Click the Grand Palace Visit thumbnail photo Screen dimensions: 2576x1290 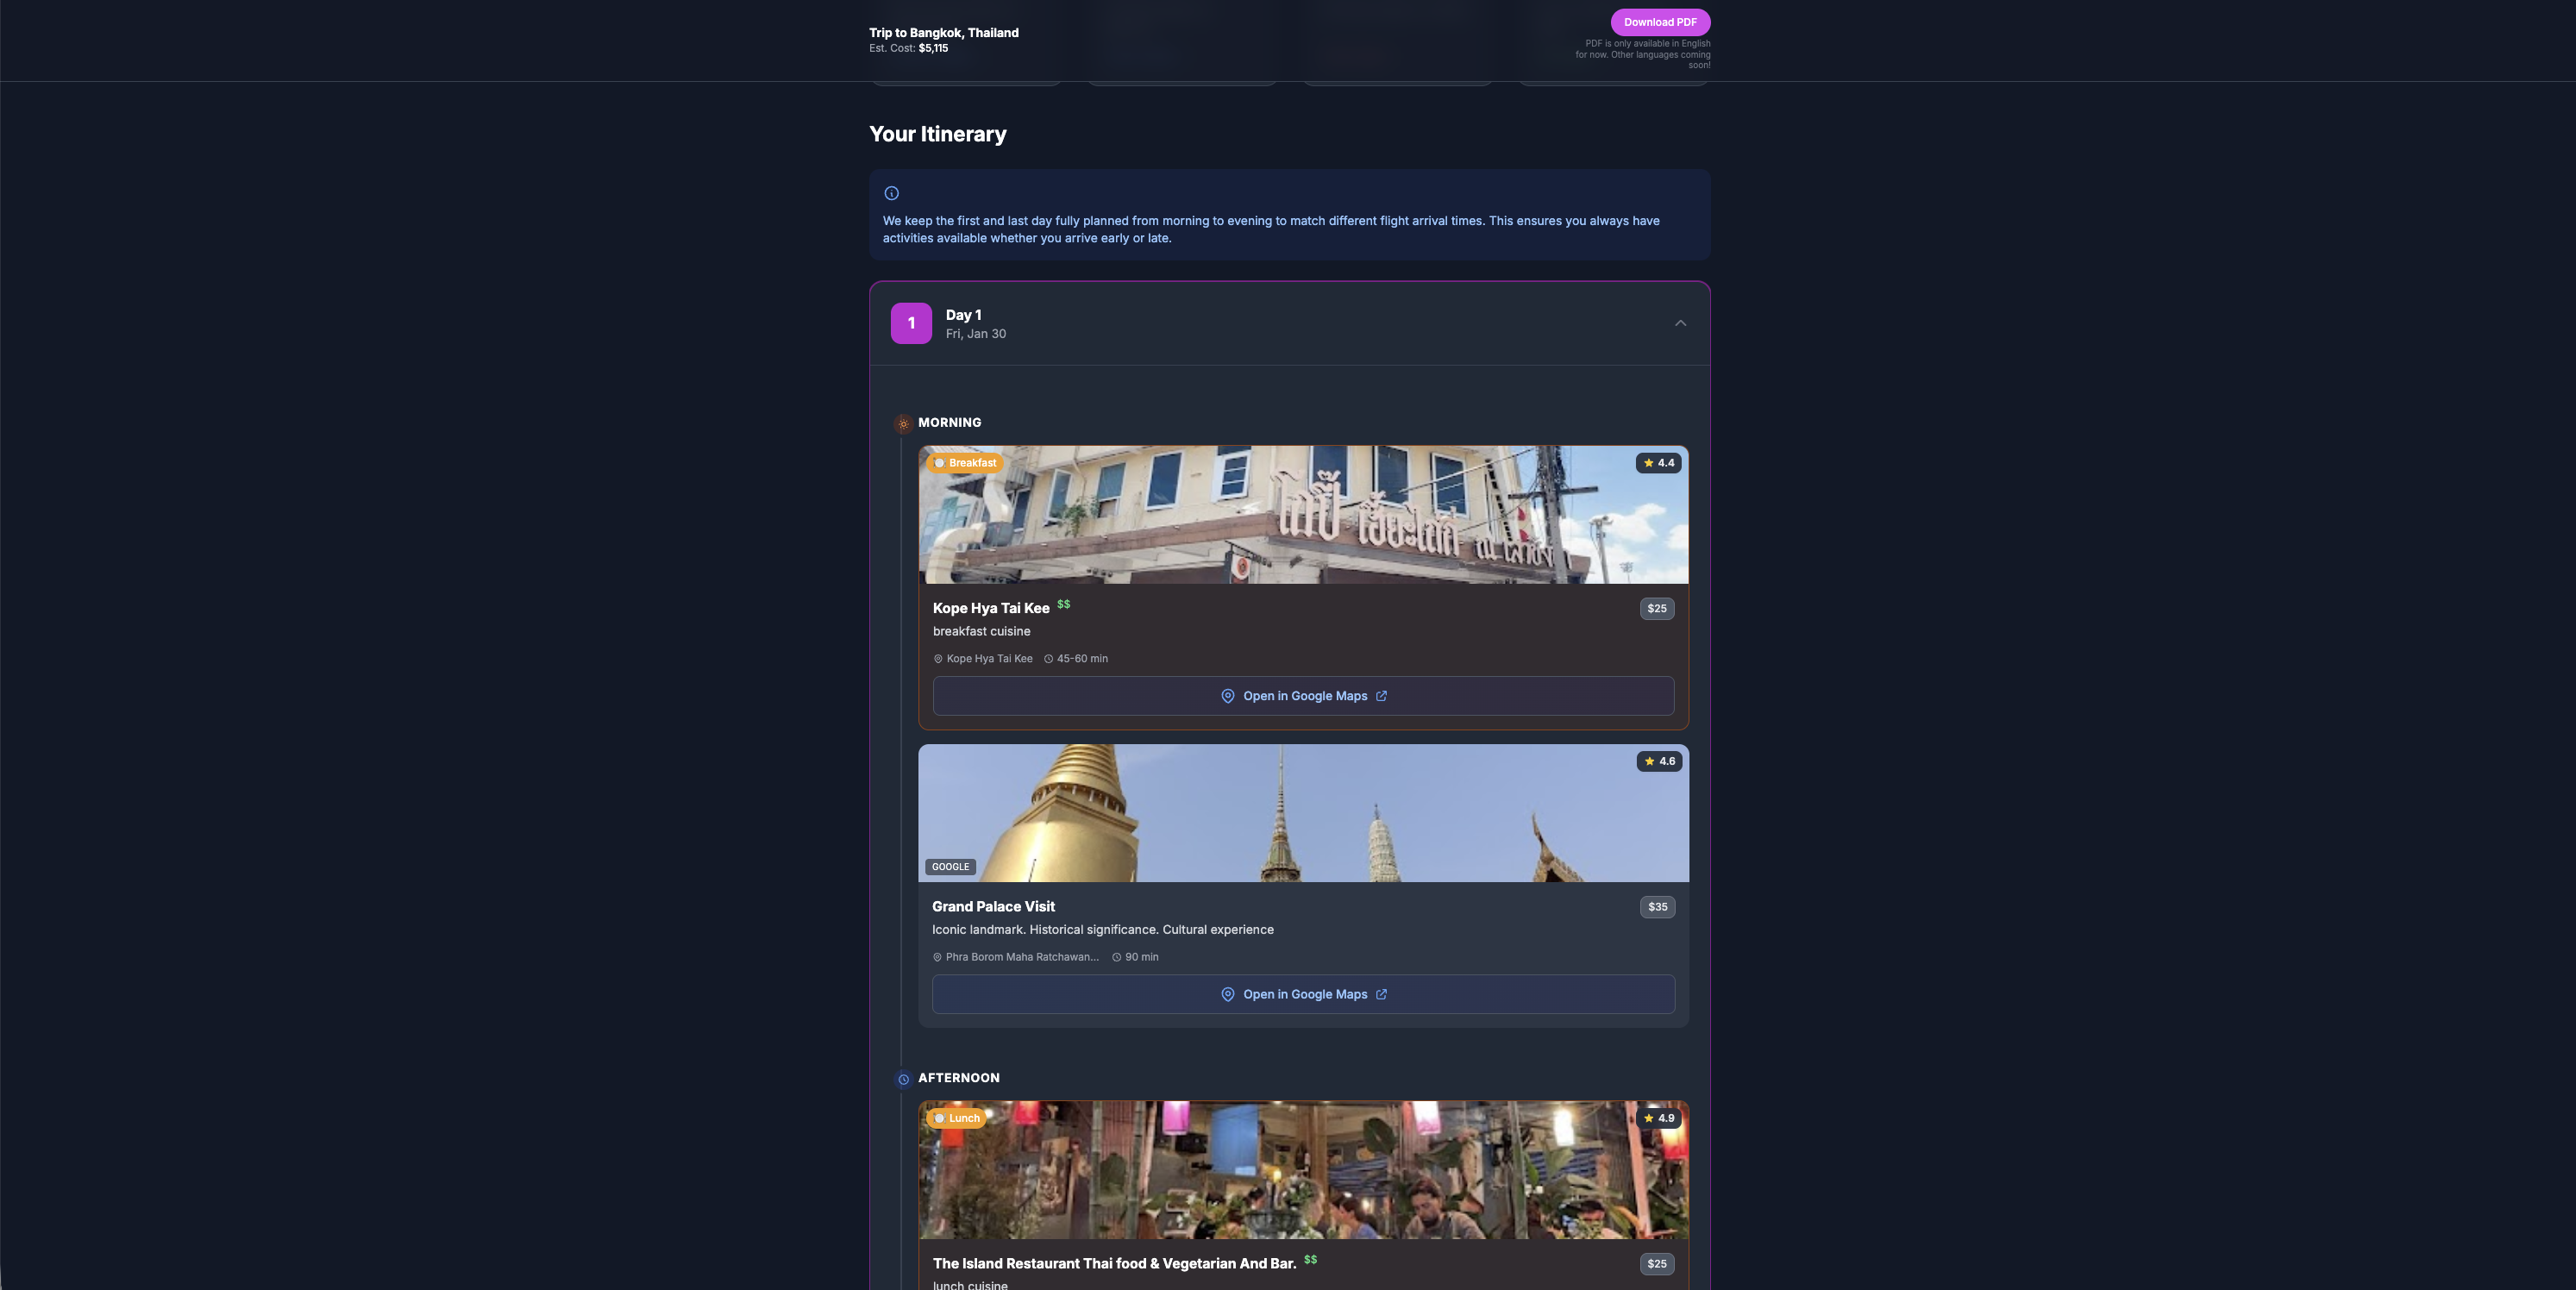(x=1300, y=812)
